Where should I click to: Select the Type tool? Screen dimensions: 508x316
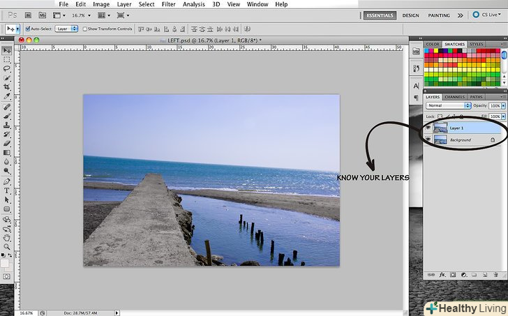(7, 190)
